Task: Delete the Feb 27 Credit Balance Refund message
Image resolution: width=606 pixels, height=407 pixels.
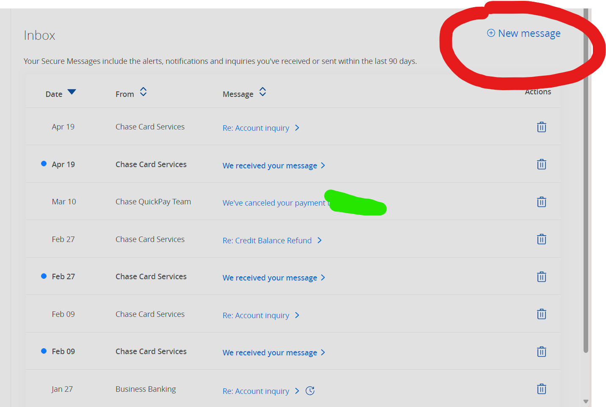Action: (541, 239)
